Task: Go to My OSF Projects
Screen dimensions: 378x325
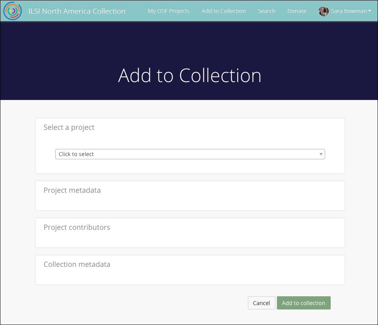Action: pos(169,11)
